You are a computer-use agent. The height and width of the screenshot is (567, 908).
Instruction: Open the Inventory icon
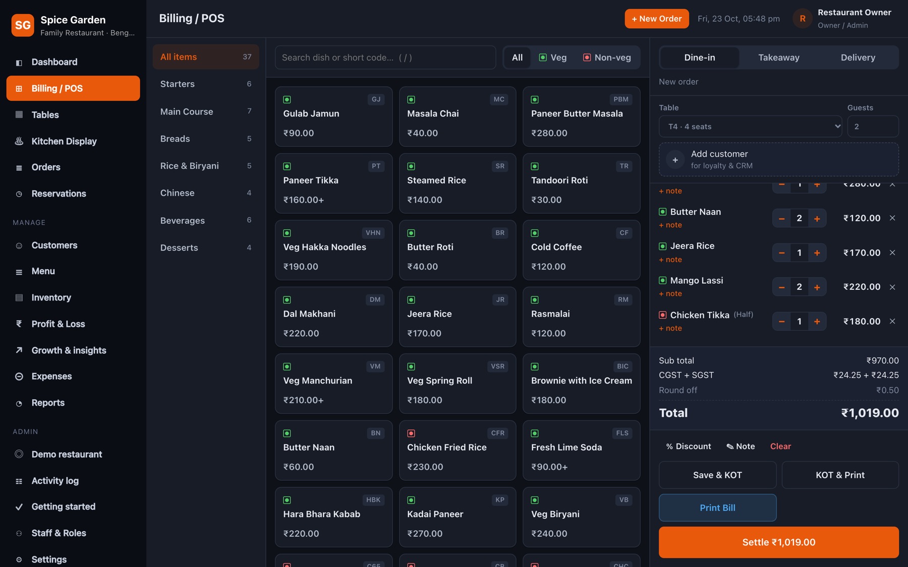click(19, 298)
